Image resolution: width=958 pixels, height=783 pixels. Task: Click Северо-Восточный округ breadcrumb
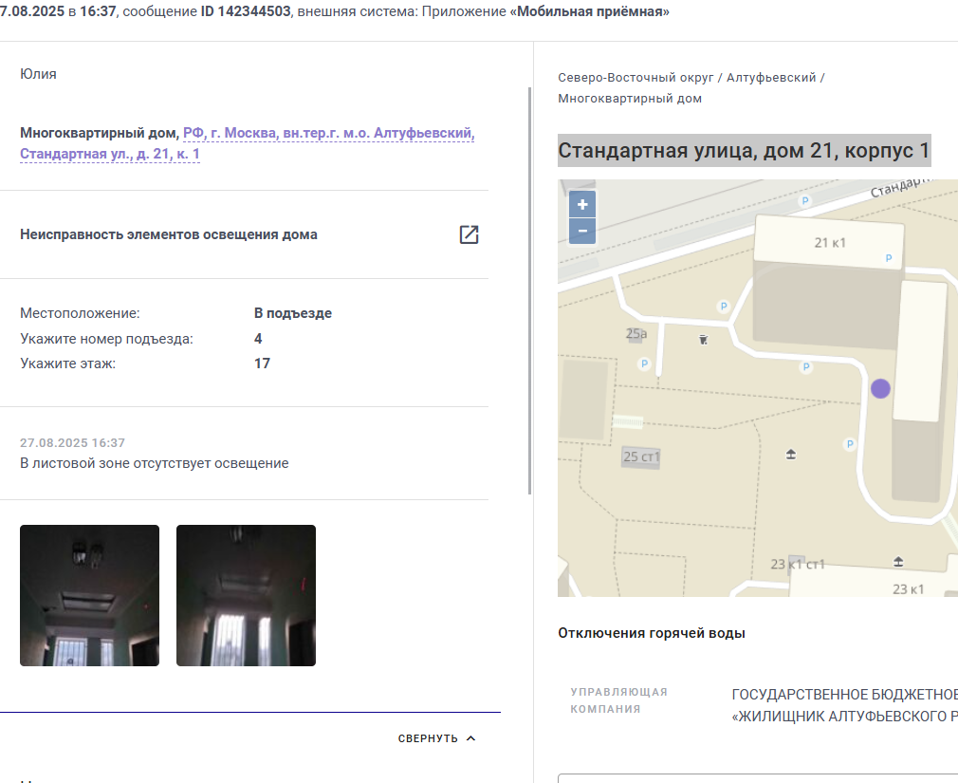[x=636, y=78]
